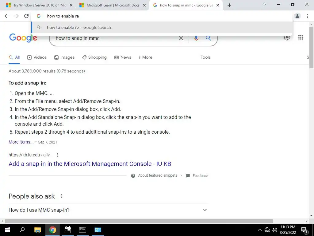
Task: Expand the More search filters menu
Action: [145, 57]
